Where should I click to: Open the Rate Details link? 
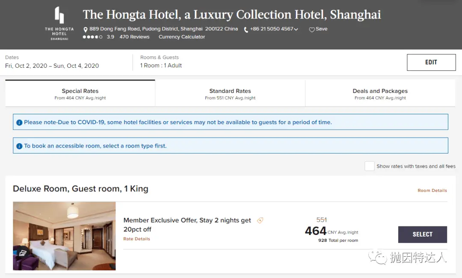point(136,239)
